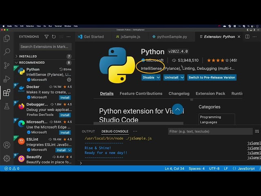Split the editor to the right
Image resolution: width=261 pixels, height=196 pixels.
[248, 37]
